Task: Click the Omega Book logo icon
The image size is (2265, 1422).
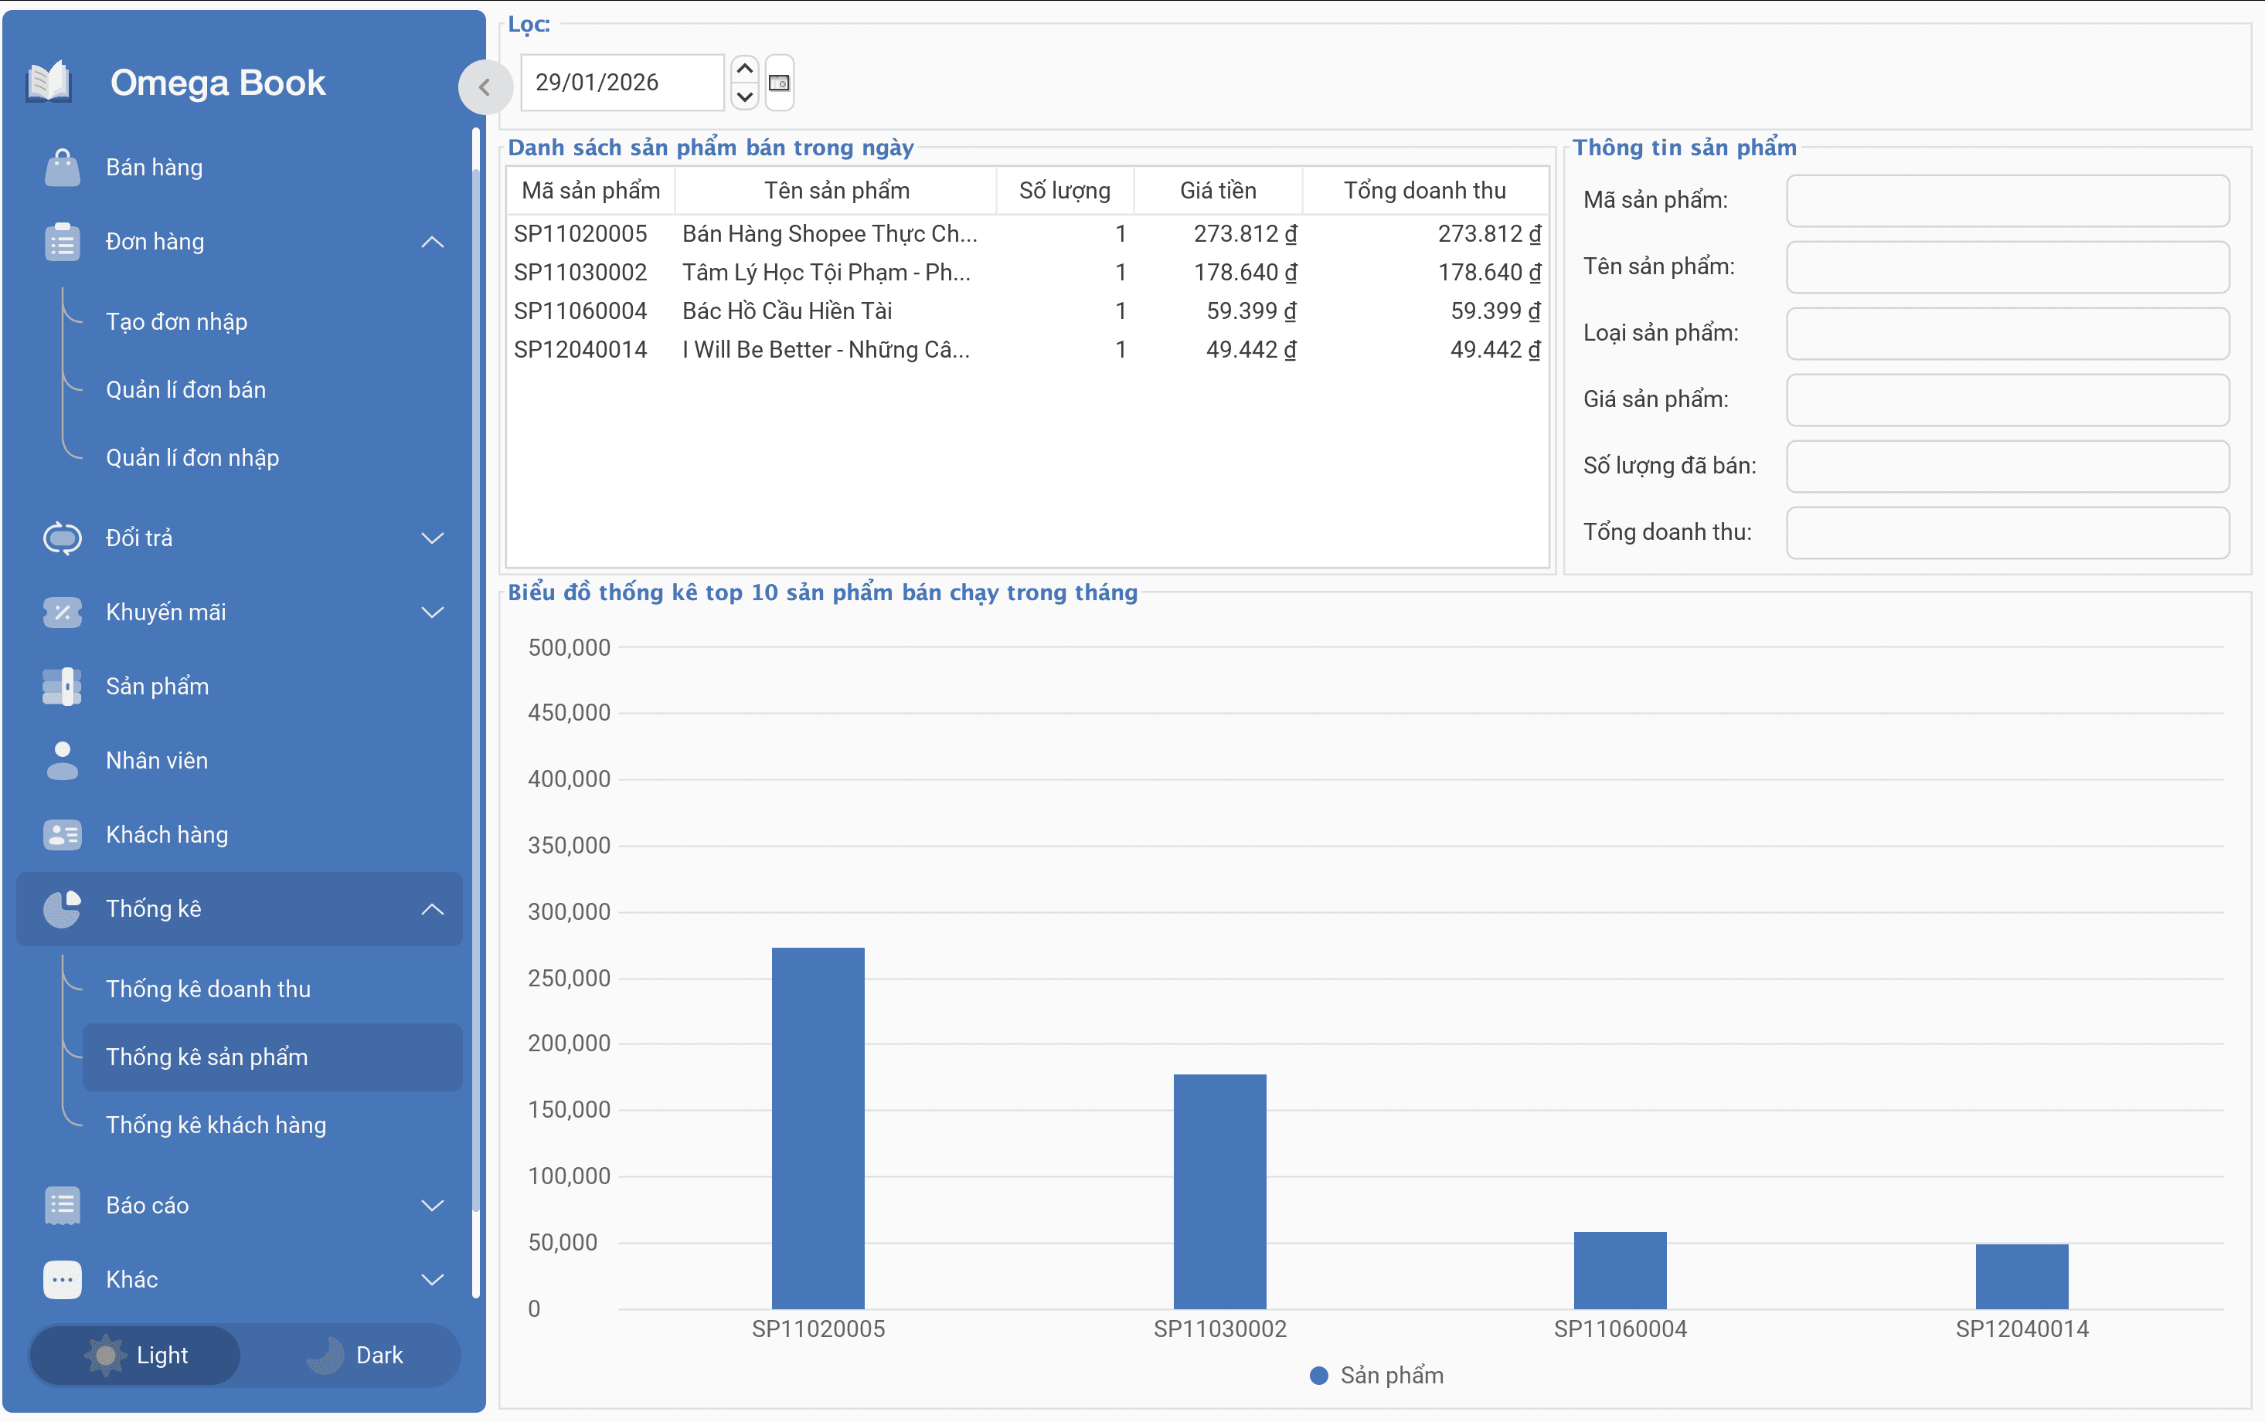Action: [x=49, y=82]
